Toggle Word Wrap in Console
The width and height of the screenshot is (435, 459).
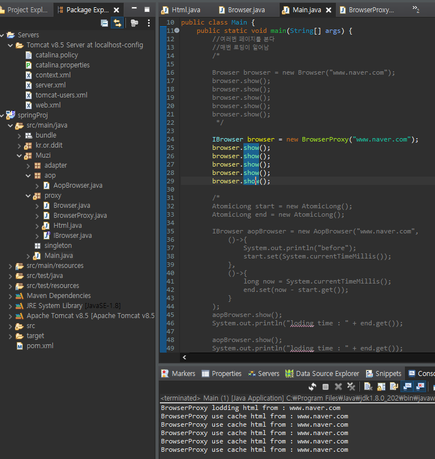[394, 387]
